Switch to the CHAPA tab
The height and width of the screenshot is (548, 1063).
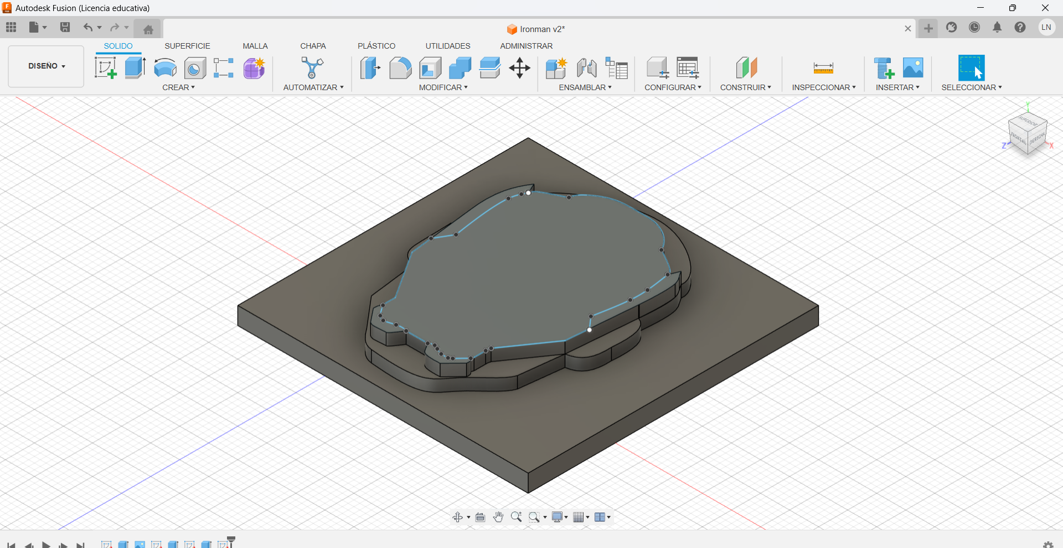[313, 46]
